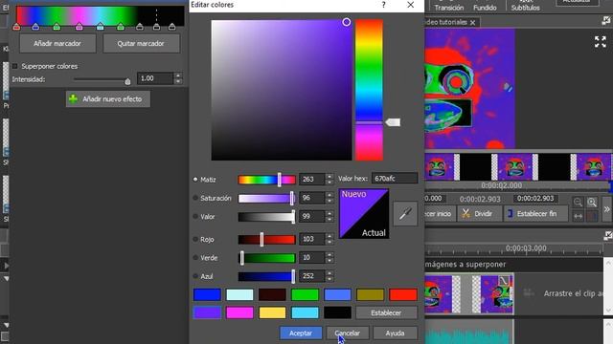Click the eyedropper color picker tool
The image size is (613, 344).
point(405,214)
